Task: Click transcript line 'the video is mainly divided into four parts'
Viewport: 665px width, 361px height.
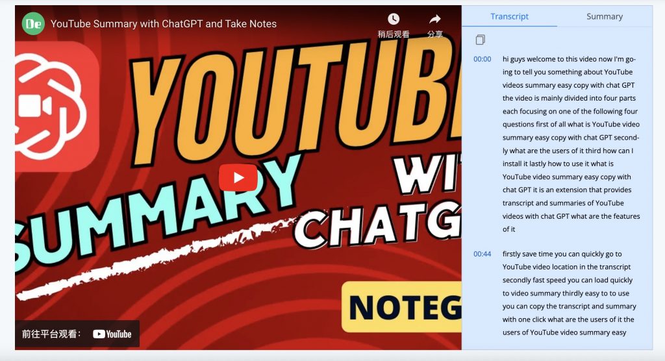Action: (x=569, y=98)
